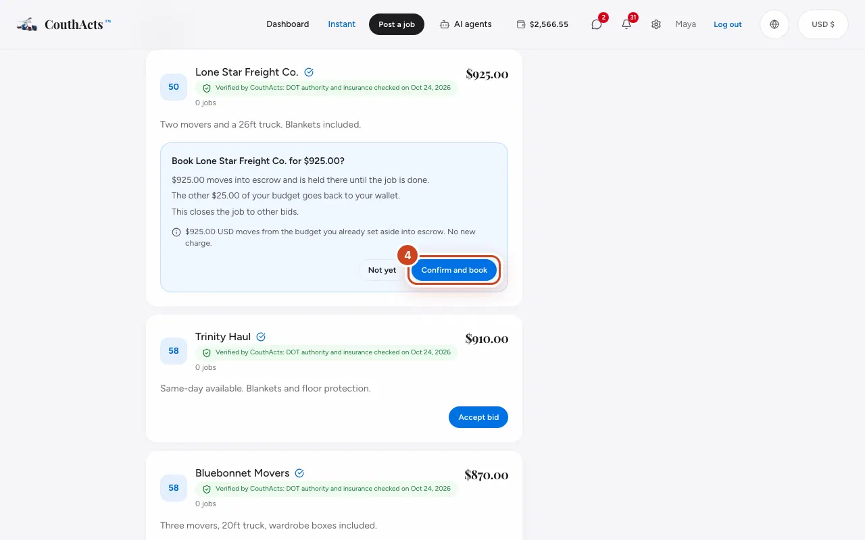
Task: Open the Instant menu item
Action: coord(342,24)
